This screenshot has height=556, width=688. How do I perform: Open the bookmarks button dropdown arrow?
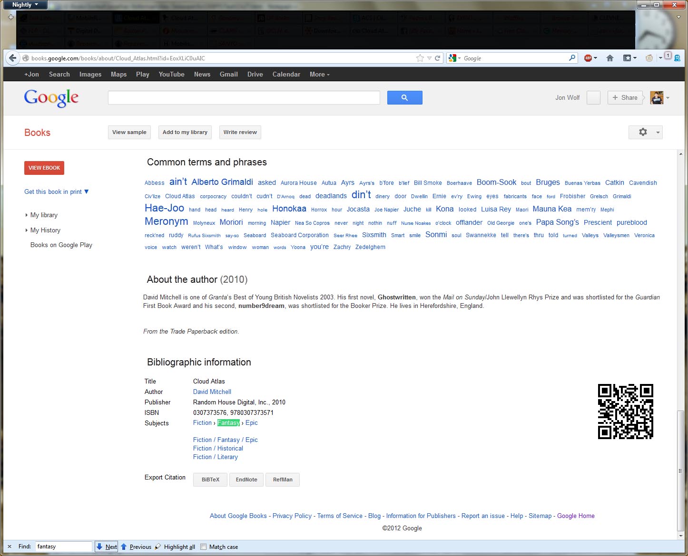point(635,58)
